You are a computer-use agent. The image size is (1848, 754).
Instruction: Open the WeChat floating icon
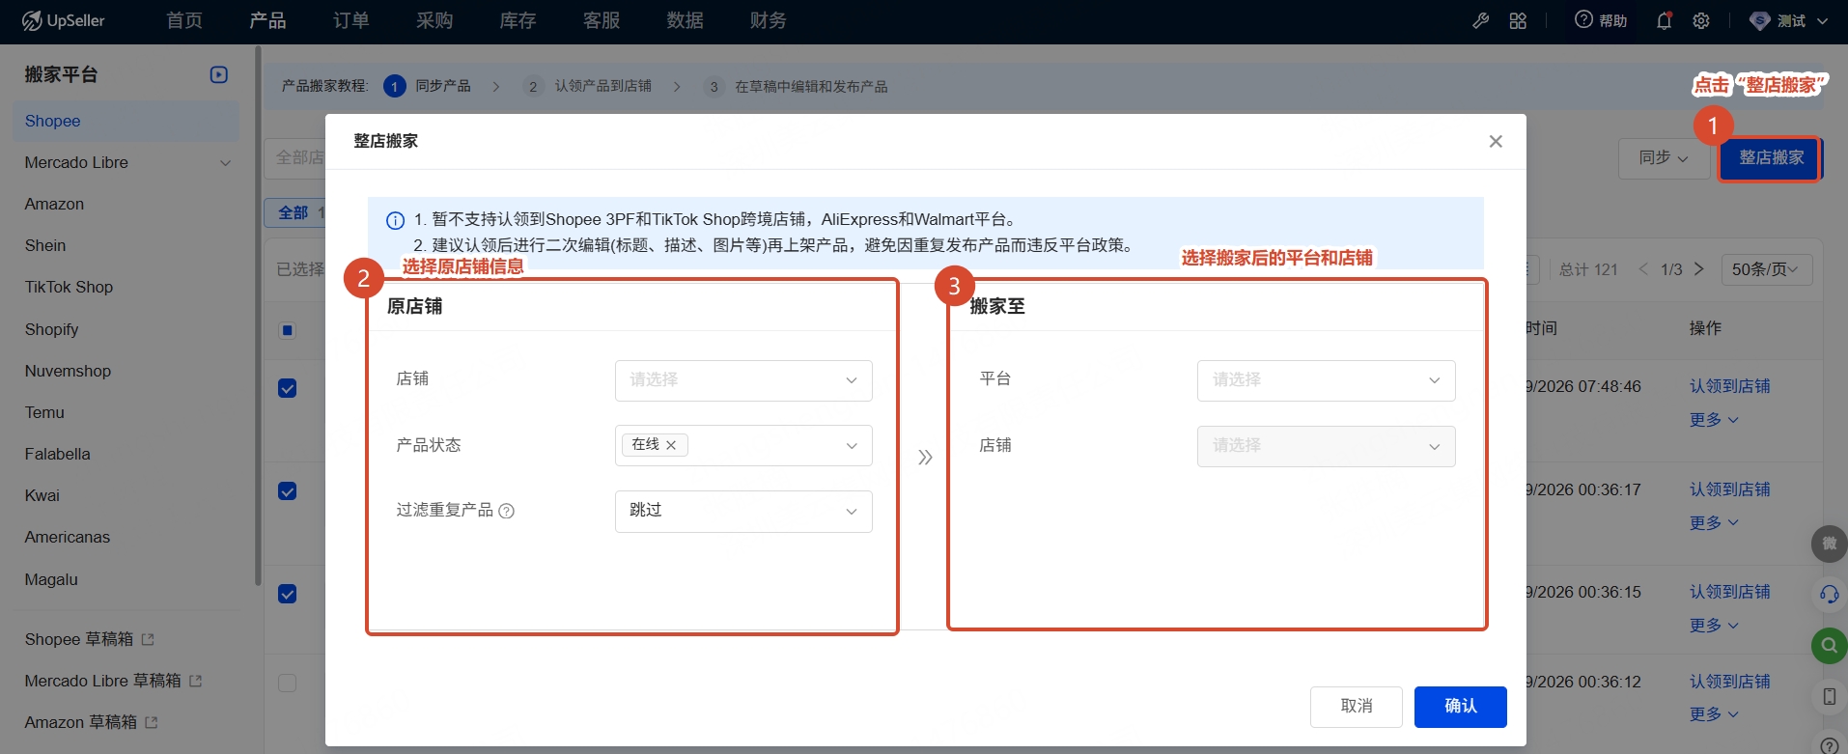tap(1829, 544)
